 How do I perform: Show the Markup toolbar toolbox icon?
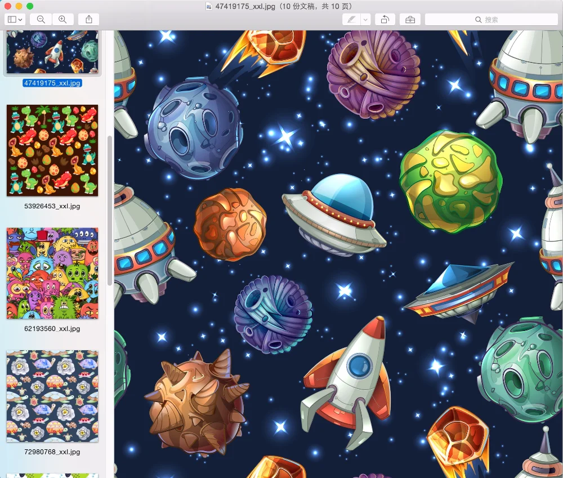410,19
